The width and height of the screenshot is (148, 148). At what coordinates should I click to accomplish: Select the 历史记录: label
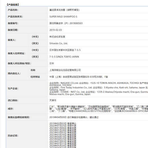coord(13,135)
